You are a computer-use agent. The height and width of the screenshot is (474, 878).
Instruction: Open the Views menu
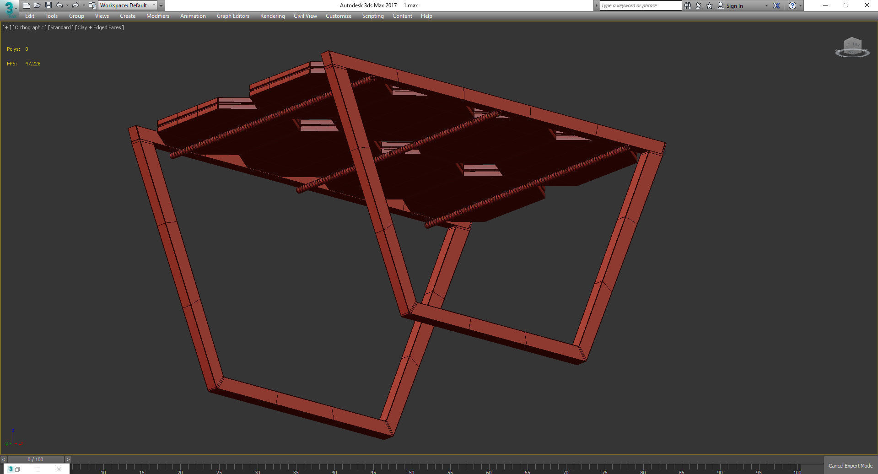pos(102,16)
